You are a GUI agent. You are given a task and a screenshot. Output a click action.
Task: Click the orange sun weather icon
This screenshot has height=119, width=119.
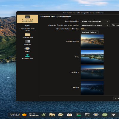pyautogui.click(x=24, y=115)
